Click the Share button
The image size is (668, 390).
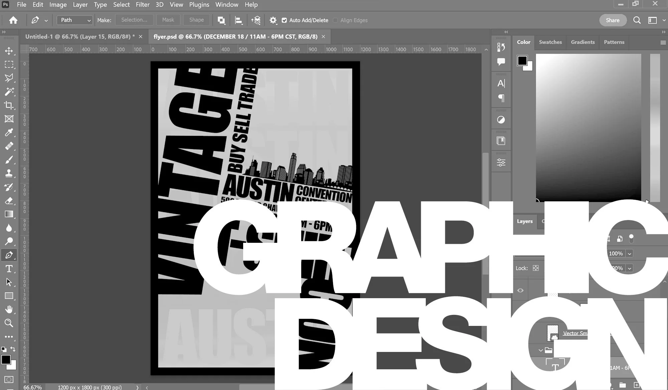tap(613, 20)
